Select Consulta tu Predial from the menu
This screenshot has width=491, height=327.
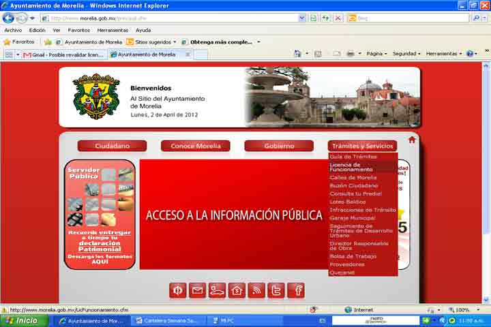tap(355, 193)
